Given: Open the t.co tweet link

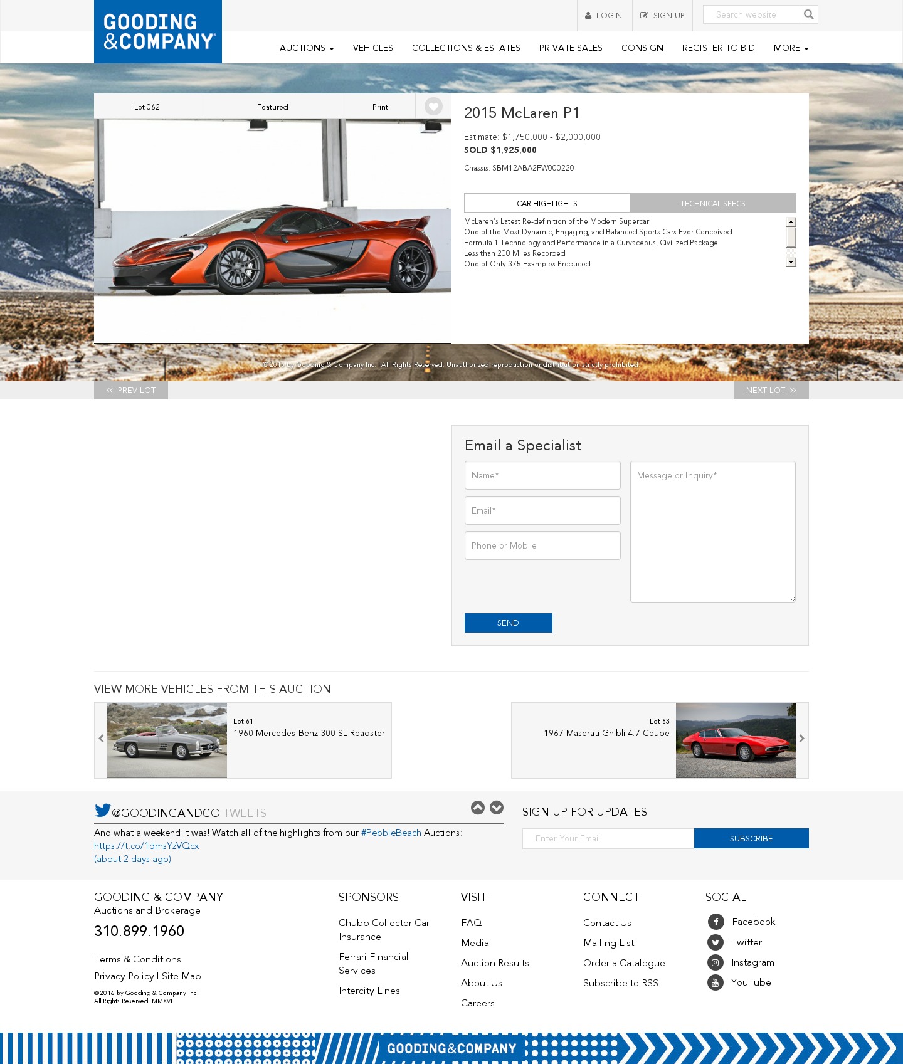Looking at the screenshot, I should point(146,846).
